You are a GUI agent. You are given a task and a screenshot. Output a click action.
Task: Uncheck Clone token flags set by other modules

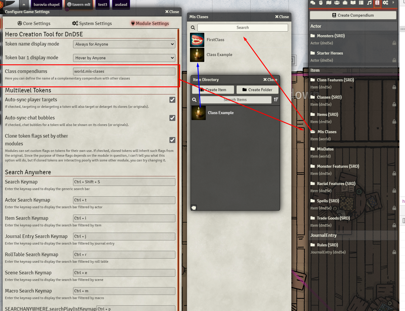click(172, 140)
